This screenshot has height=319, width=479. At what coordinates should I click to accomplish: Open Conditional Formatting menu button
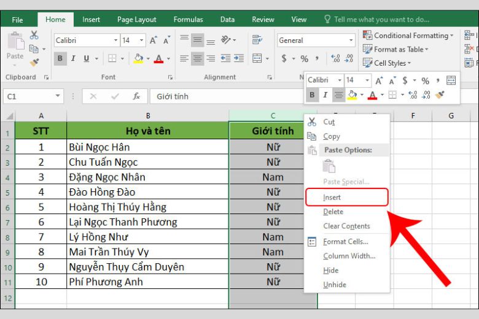click(x=408, y=36)
